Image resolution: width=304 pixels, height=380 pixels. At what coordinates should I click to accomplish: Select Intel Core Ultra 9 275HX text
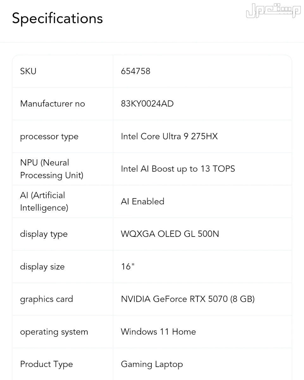[x=169, y=136]
